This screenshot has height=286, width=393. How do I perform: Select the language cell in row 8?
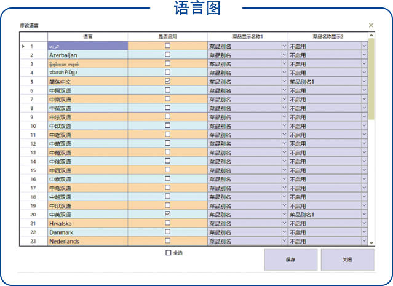tap(88, 108)
